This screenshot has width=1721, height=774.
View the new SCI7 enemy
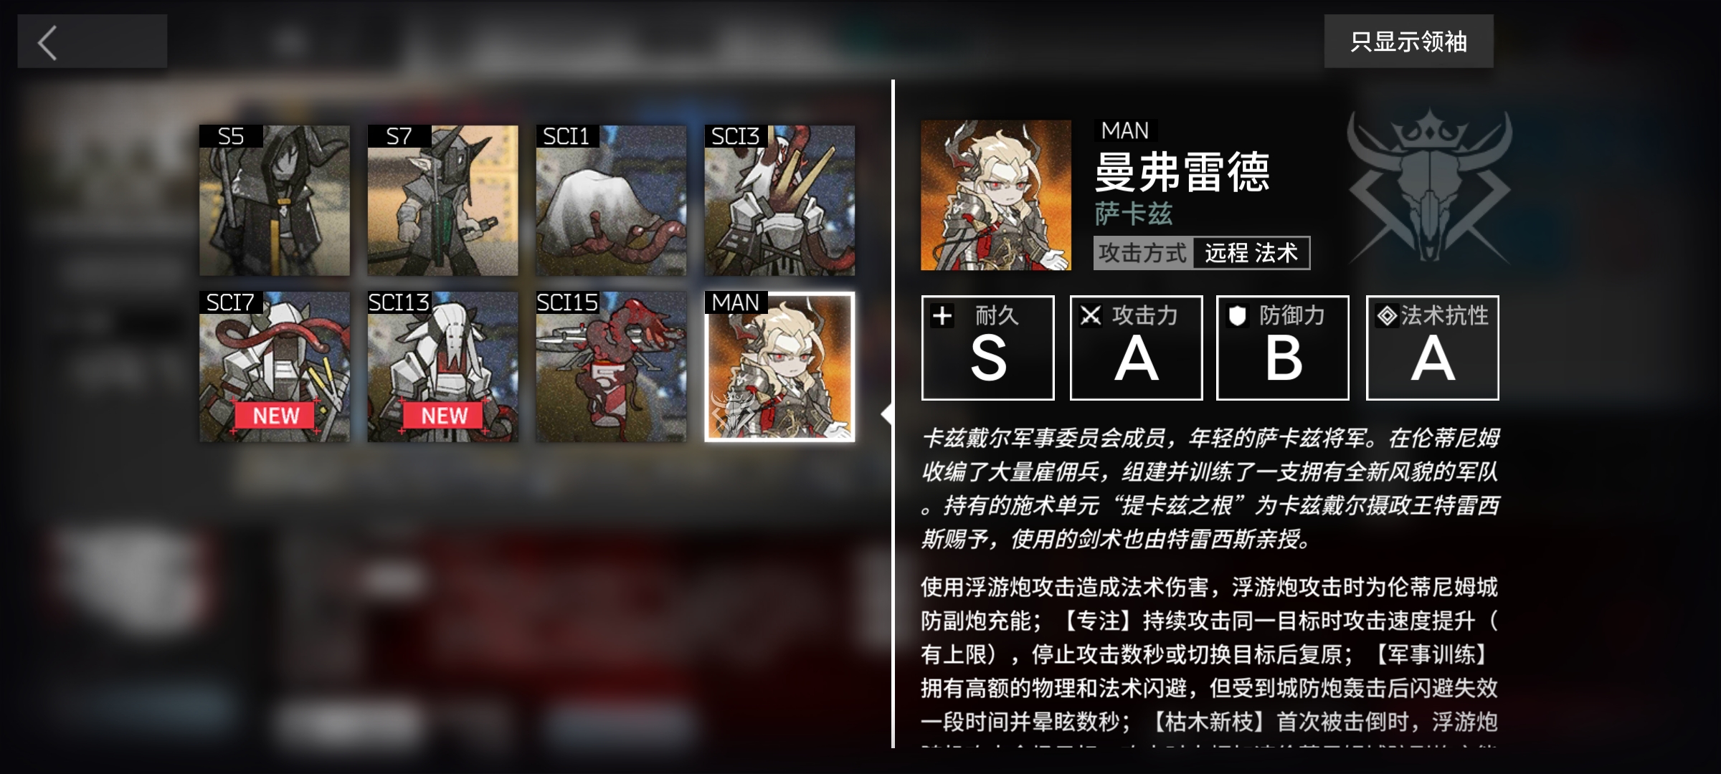[x=275, y=367]
